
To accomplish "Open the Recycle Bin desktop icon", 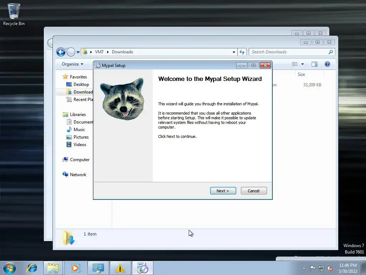I will [x=14, y=14].
